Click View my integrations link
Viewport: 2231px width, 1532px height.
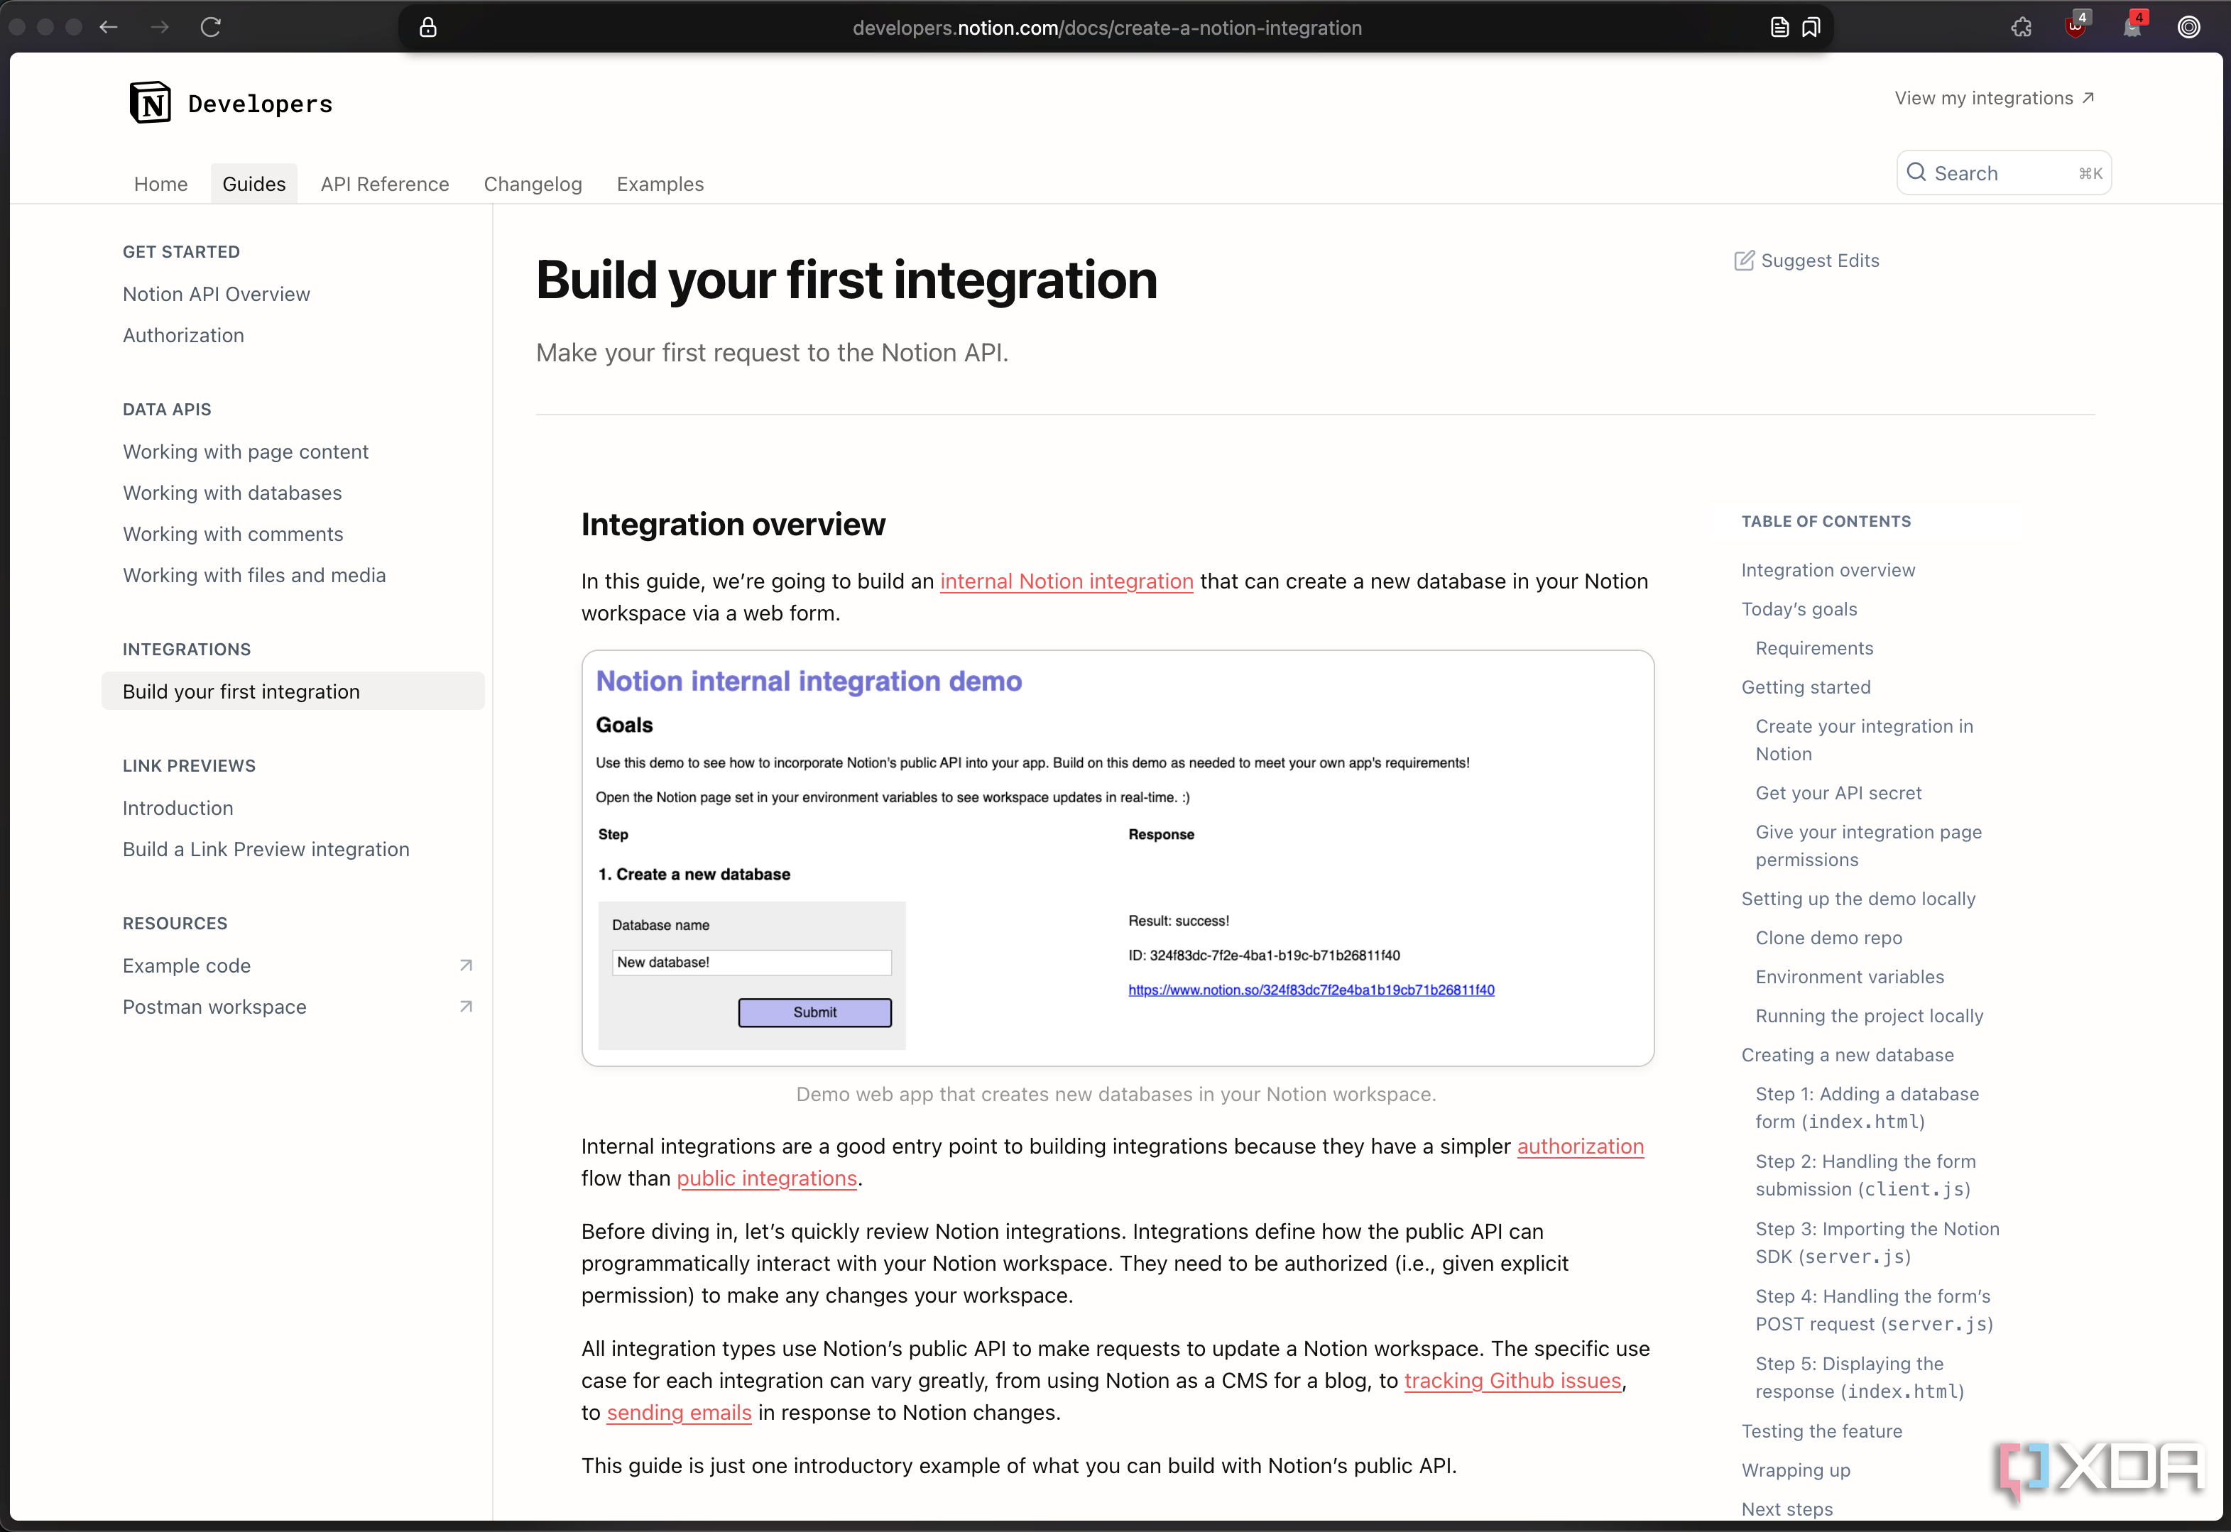point(1994,98)
